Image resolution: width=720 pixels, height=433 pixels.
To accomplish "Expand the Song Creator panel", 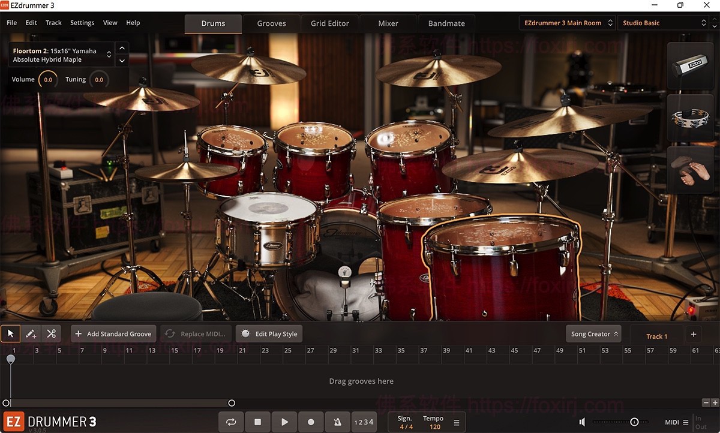I will click(593, 333).
